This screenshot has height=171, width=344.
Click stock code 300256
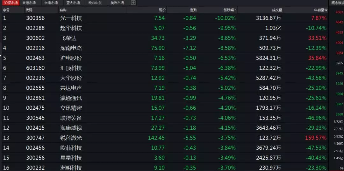click(35, 158)
